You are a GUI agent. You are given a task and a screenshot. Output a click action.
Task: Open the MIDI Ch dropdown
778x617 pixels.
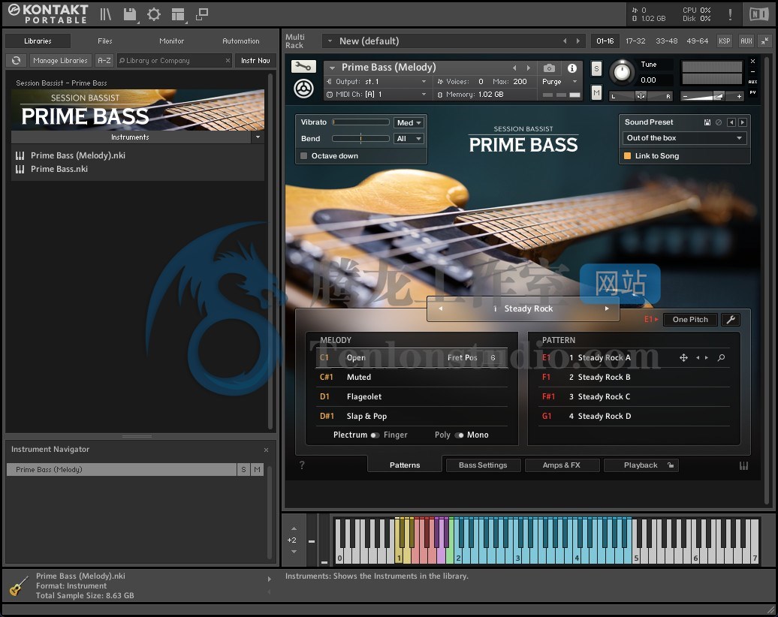pyautogui.click(x=377, y=95)
